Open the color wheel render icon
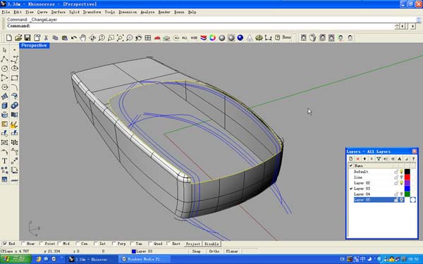The height and width of the screenshot is (264, 423). (x=213, y=38)
